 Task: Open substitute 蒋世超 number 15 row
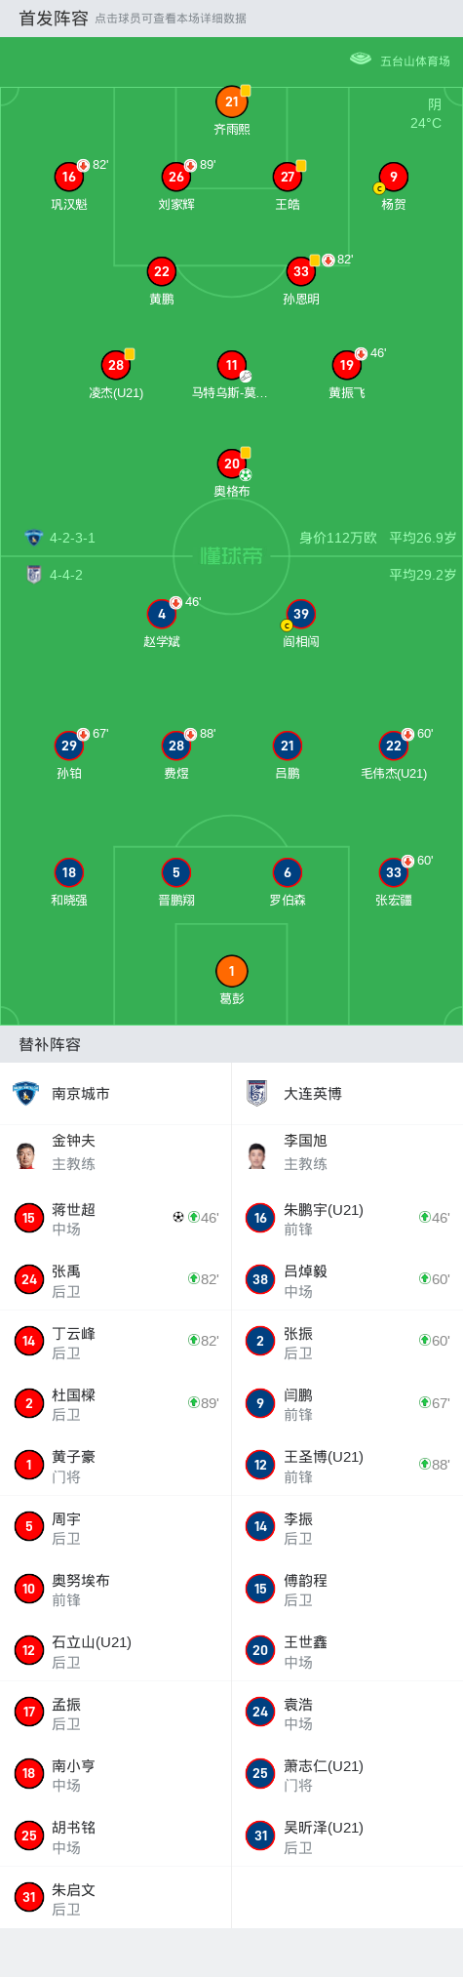115,1218
